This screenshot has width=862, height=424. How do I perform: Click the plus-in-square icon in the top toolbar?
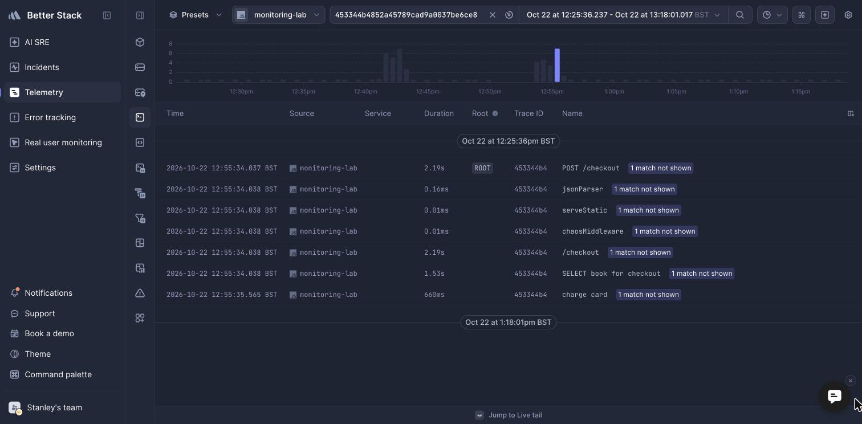click(x=825, y=15)
